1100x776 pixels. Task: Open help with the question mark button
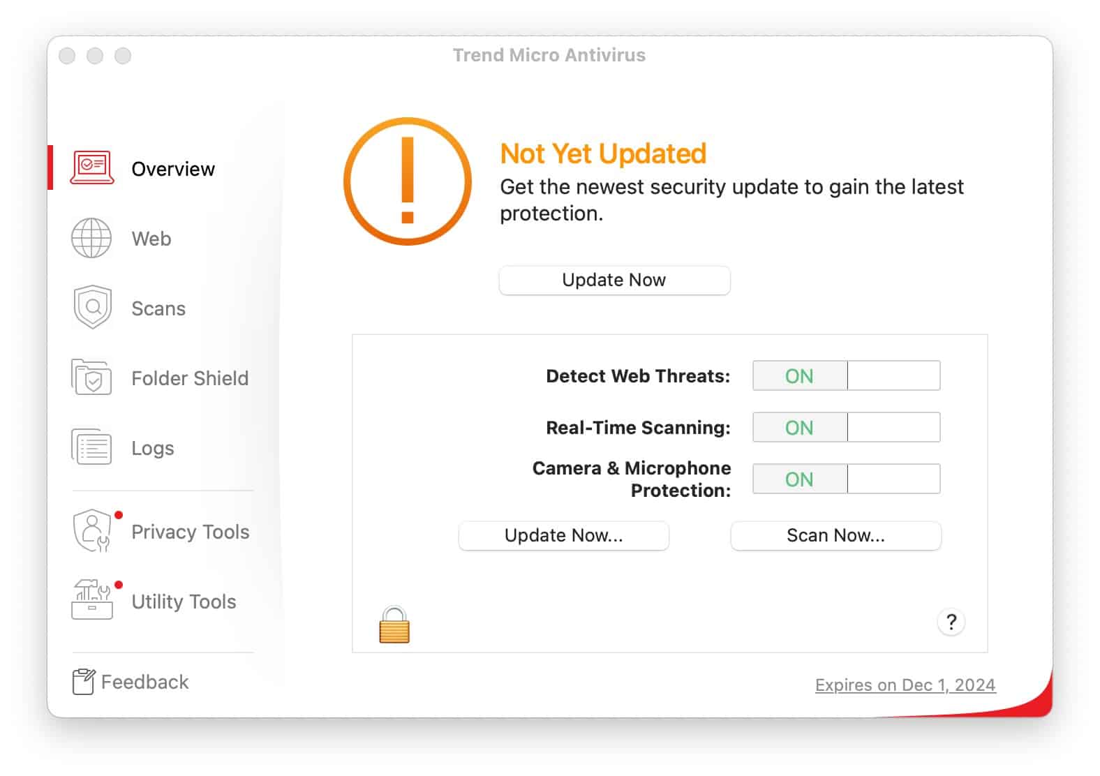coord(951,622)
